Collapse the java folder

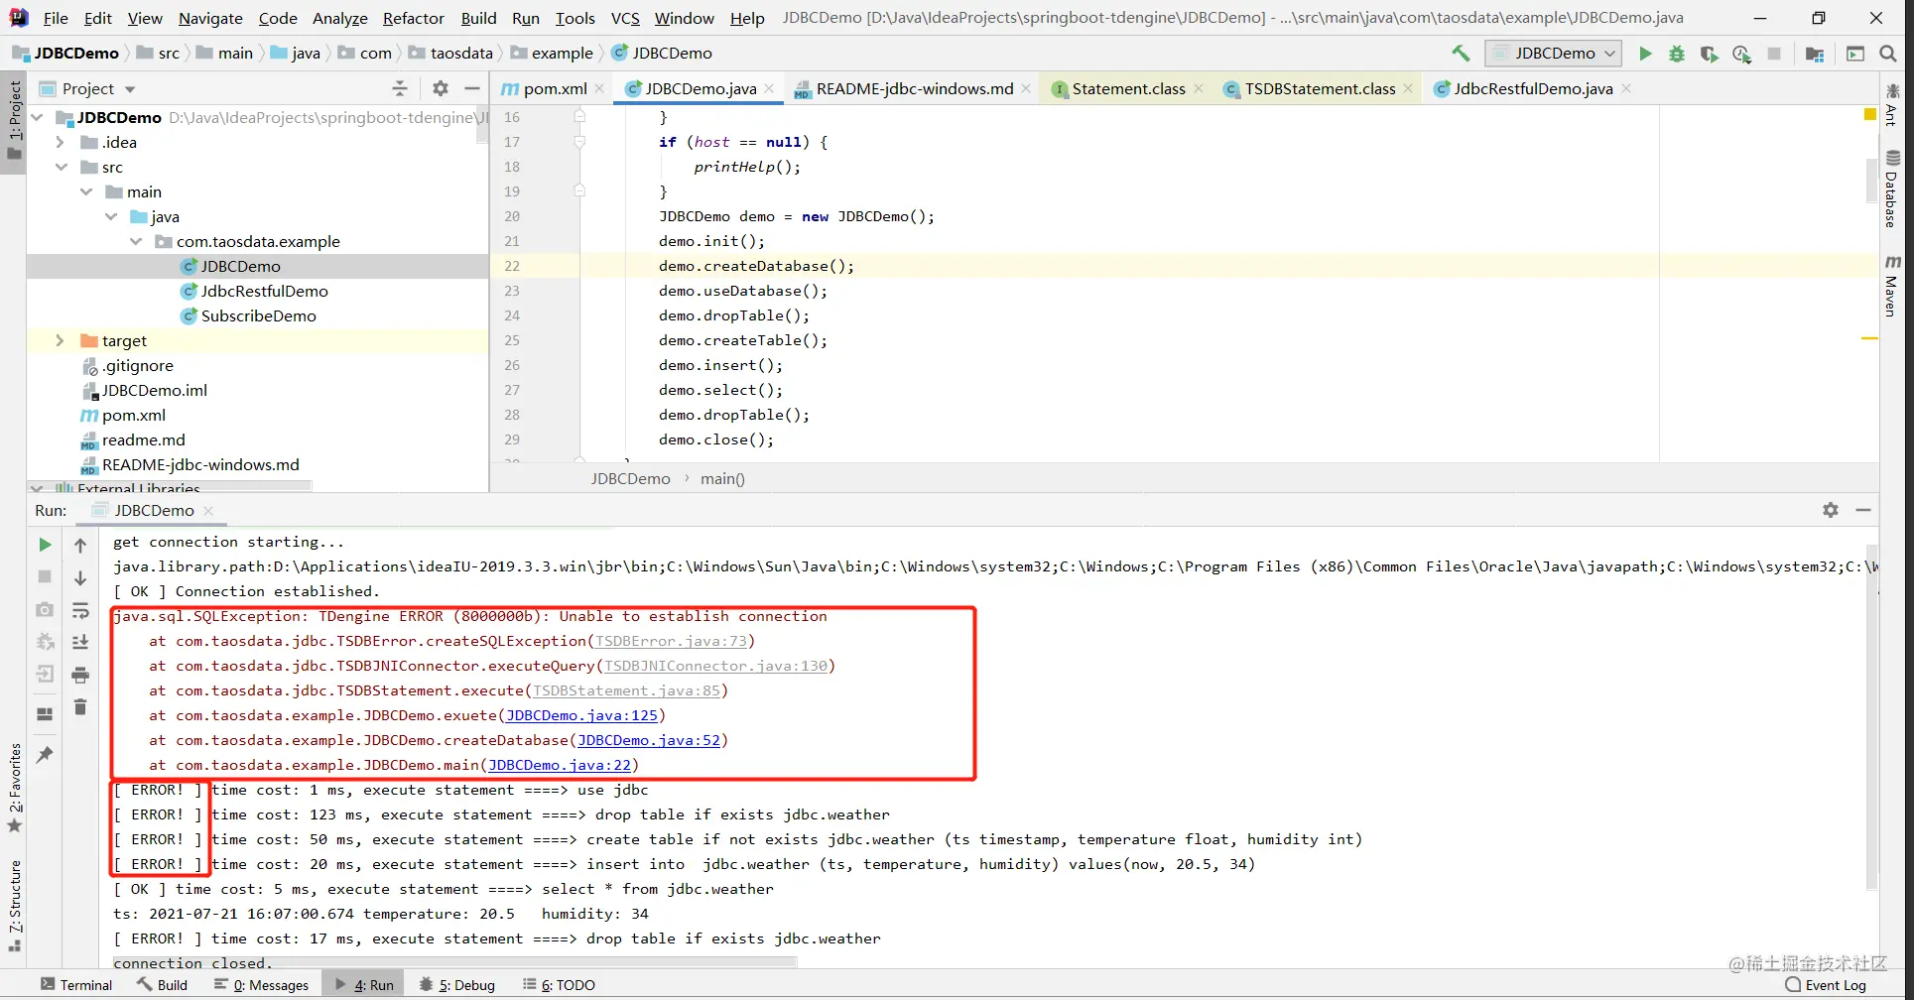[111, 216]
